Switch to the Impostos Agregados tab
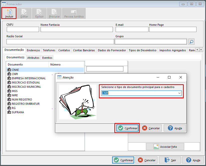This screenshot has height=166, width=206. coord(173,50)
